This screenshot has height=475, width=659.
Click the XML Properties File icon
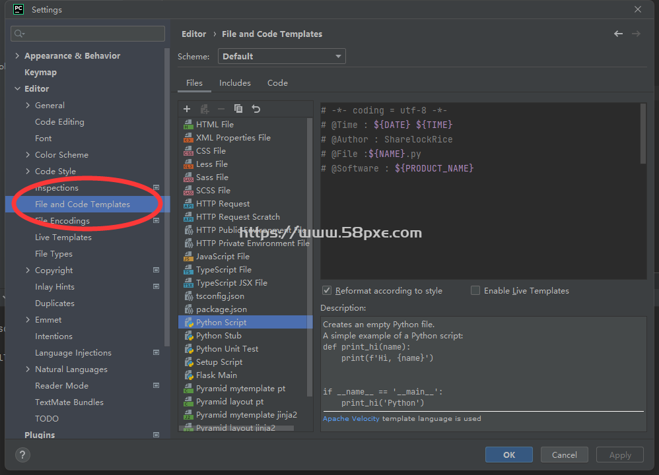[188, 138]
